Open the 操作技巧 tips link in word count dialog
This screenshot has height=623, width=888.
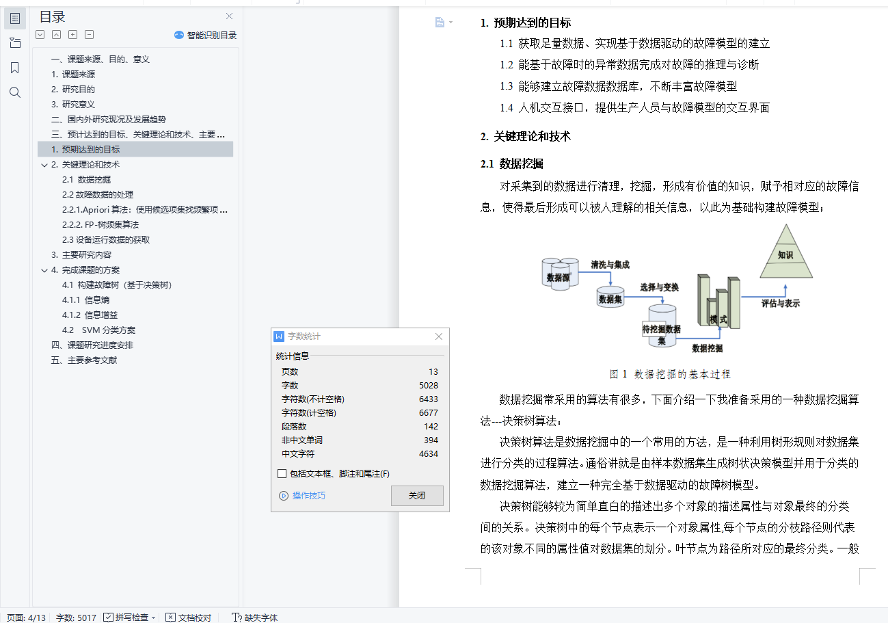coord(302,496)
